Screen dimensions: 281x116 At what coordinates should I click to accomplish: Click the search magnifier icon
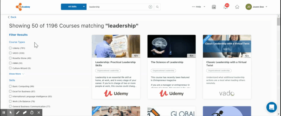[x=157, y=7]
